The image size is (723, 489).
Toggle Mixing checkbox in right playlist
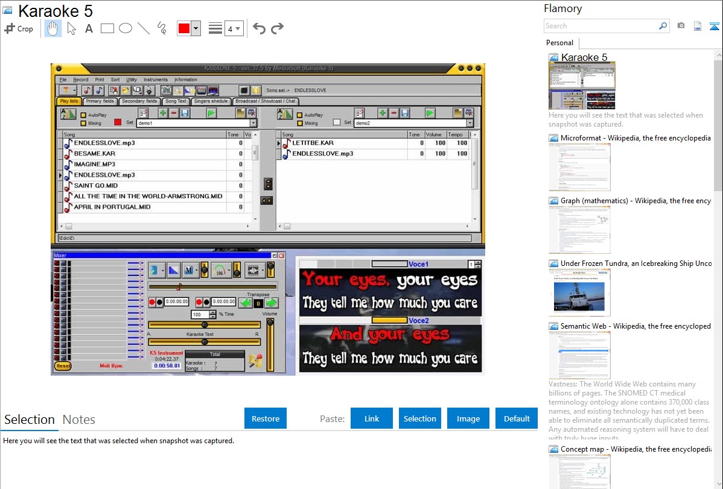[299, 123]
